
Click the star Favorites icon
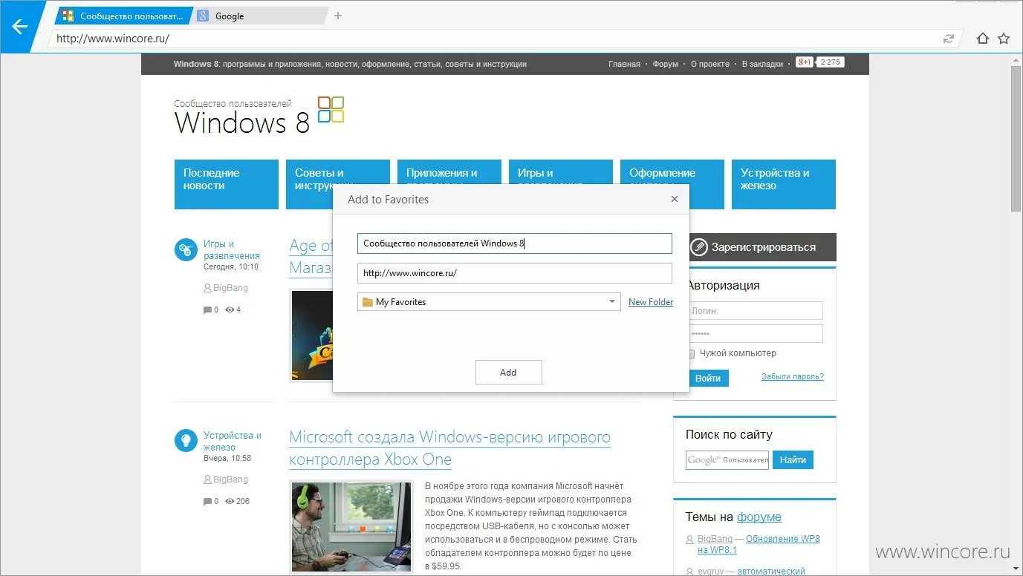[x=1004, y=39]
